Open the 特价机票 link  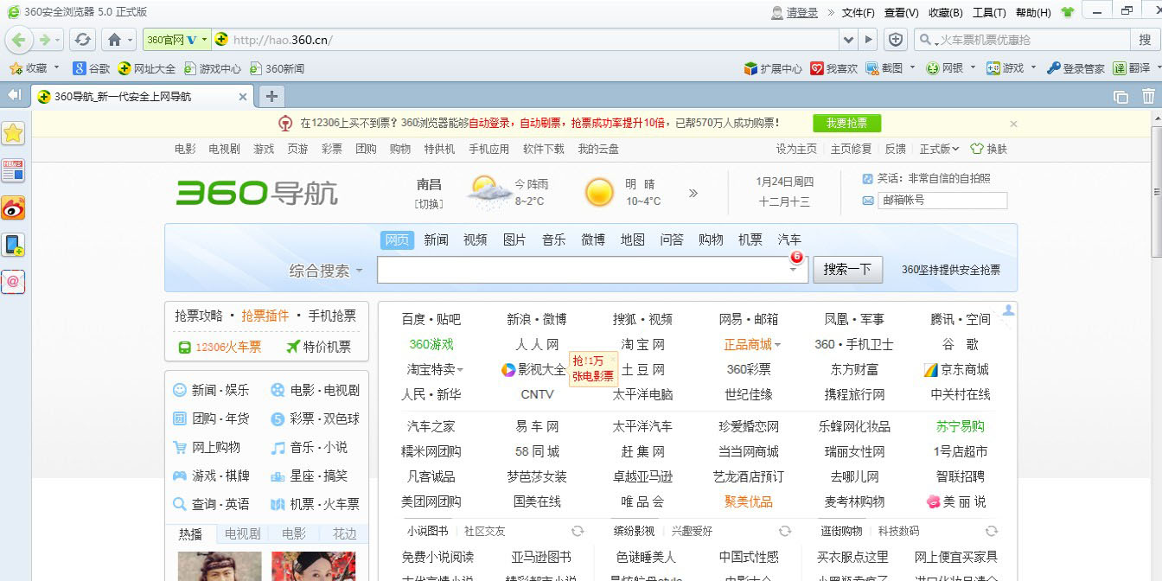pos(318,347)
